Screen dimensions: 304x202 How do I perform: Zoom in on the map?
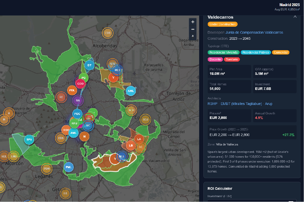[193, 22]
